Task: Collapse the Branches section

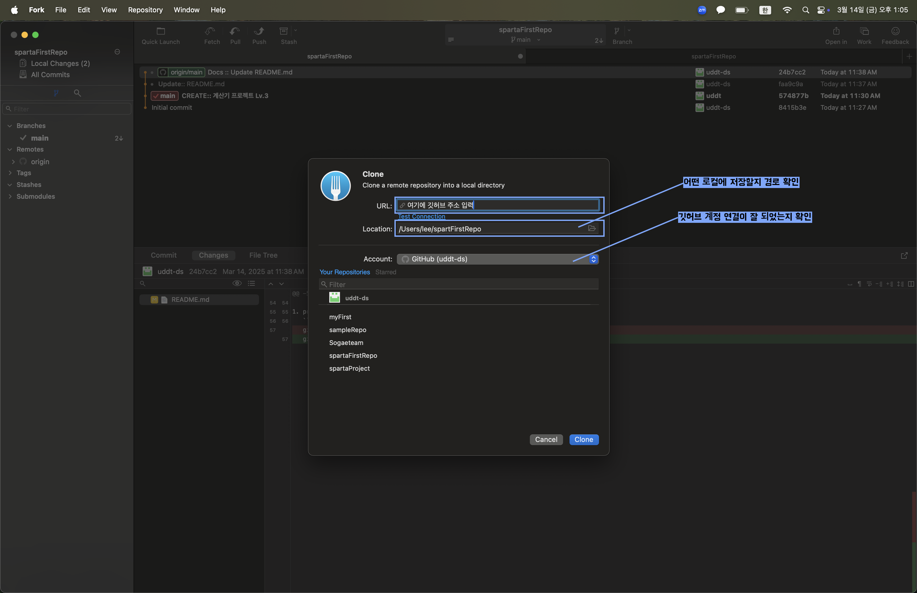Action: tap(10, 126)
